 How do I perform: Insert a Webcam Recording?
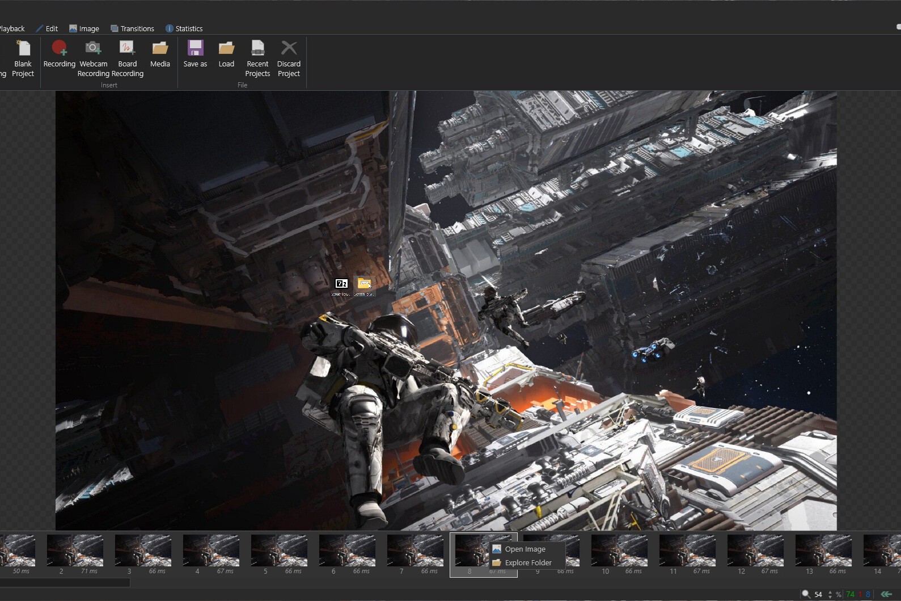tap(93, 58)
